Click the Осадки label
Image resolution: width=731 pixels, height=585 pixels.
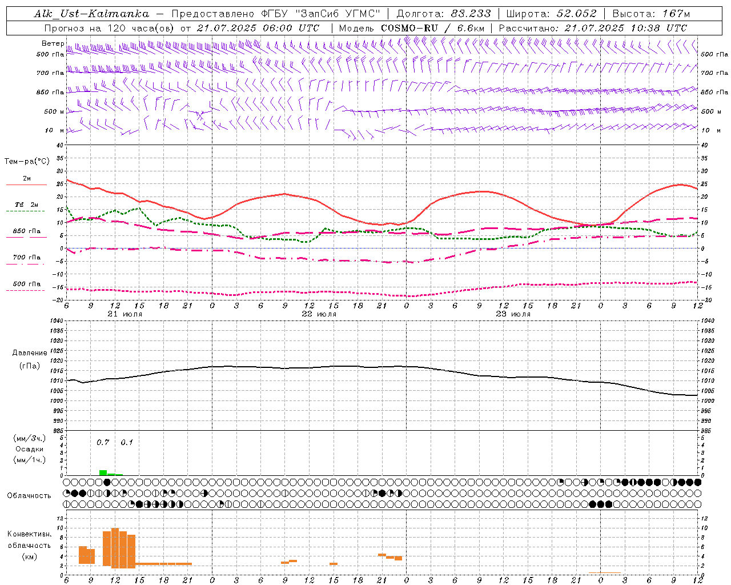pyautogui.click(x=29, y=449)
